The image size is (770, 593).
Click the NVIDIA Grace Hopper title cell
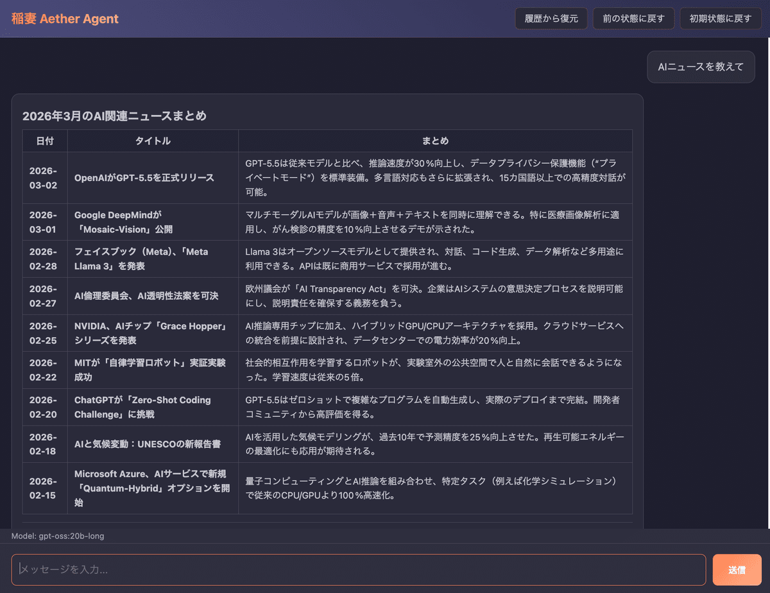tap(153, 333)
